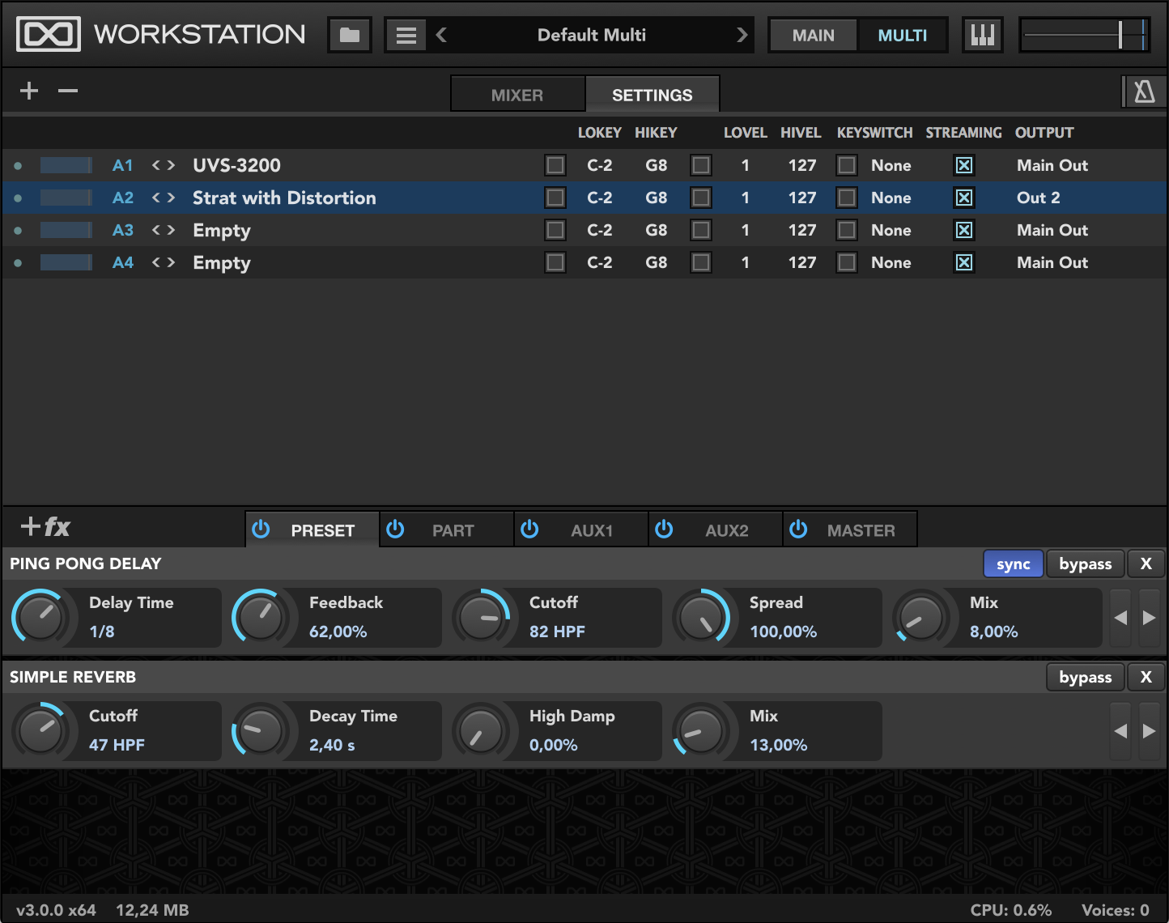Screen dimensions: 1169x923
Task: Toggle streaming checkbox for UVS-3200
Action: [x=964, y=165]
